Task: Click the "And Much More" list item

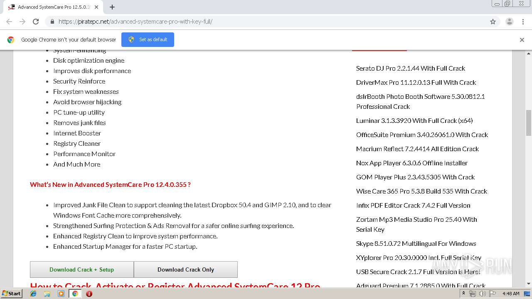Action: [x=77, y=164]
